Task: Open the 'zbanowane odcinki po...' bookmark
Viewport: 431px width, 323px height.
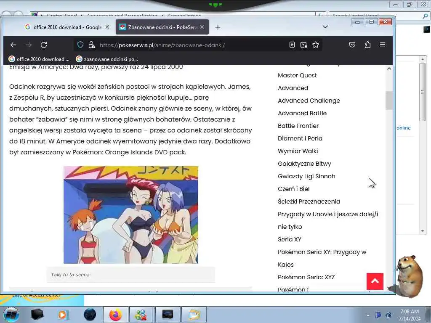Action: point(107,59)
